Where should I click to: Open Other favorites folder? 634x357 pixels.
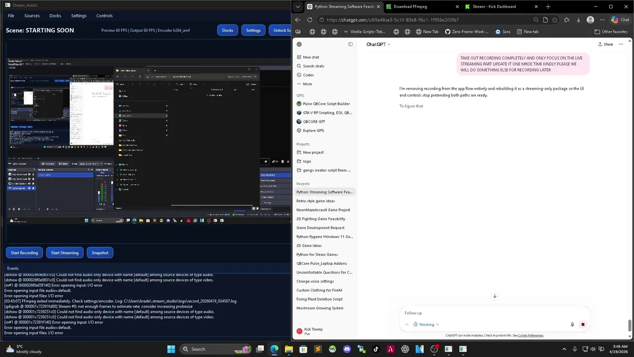(x=611, y=32)
